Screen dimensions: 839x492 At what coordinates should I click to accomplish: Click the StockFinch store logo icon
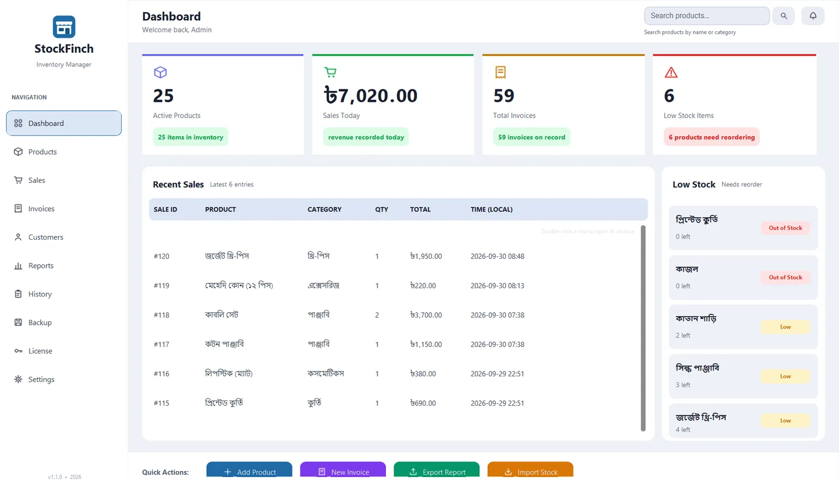64,27
